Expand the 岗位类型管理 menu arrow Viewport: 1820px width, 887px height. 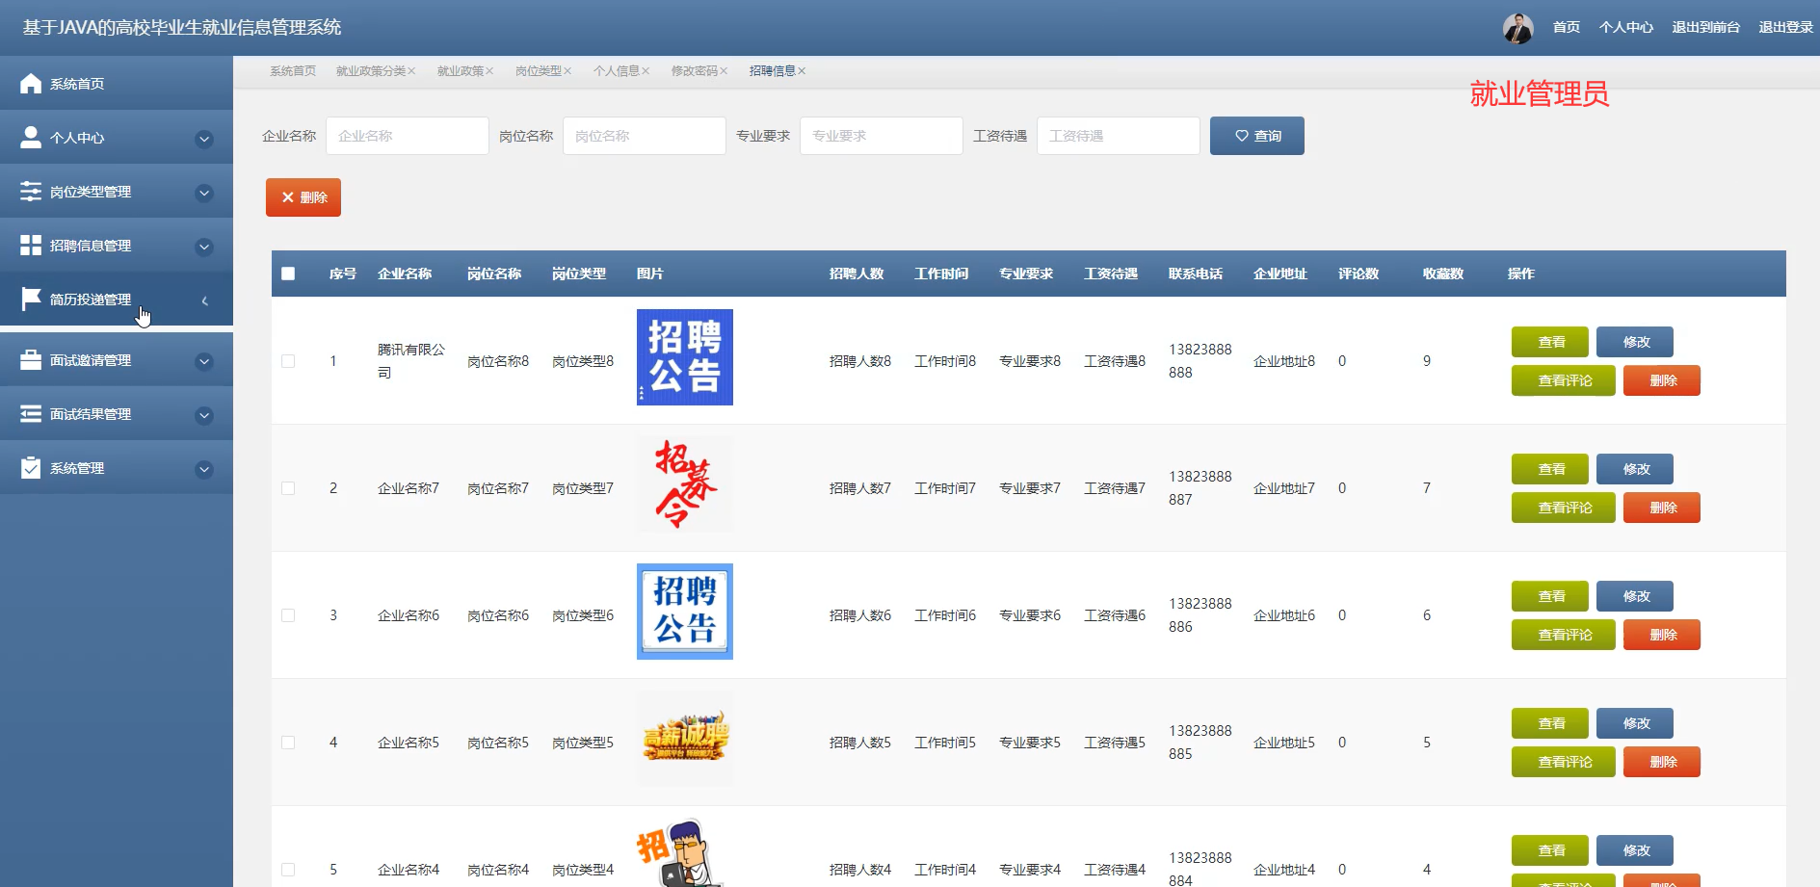coord(204,193)
